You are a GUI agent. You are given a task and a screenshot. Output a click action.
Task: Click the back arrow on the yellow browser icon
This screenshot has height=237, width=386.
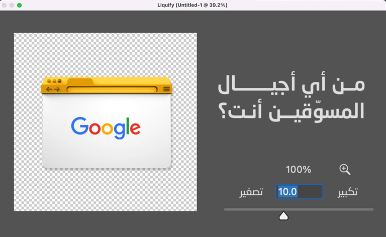49,89
